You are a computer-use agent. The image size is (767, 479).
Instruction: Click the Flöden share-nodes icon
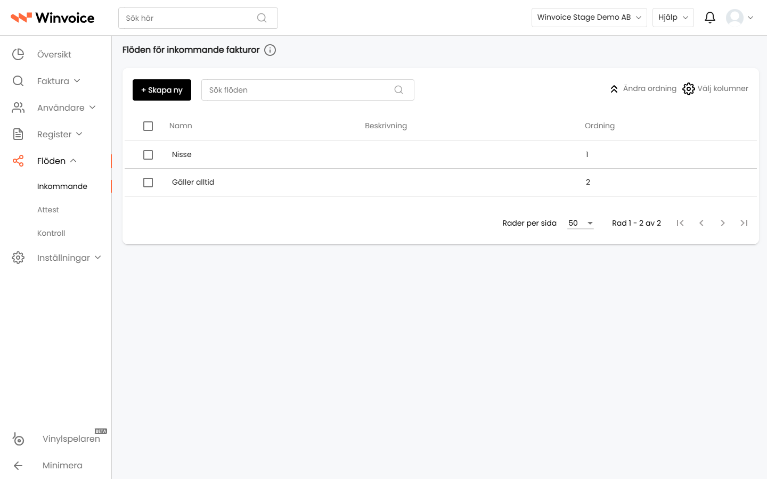point(18,161)
